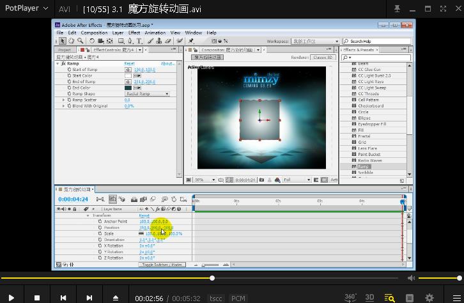Select the Type text tool
Viewport: 464px width, 303px height.
139,41
